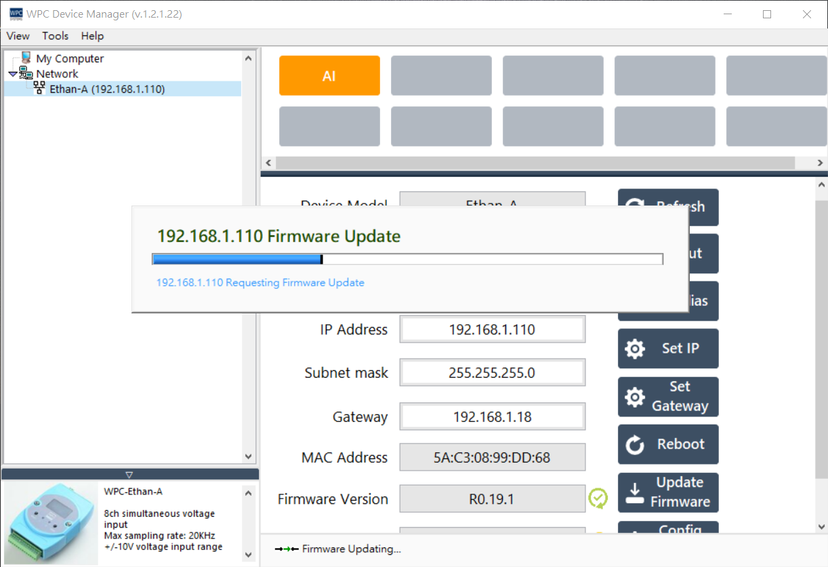Click the firmware update progress bar
This screenshot has width=828, height=567.
tap(407, 259)
